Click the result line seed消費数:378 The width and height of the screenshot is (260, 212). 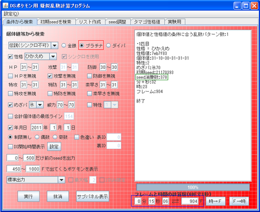pos(152,78)
